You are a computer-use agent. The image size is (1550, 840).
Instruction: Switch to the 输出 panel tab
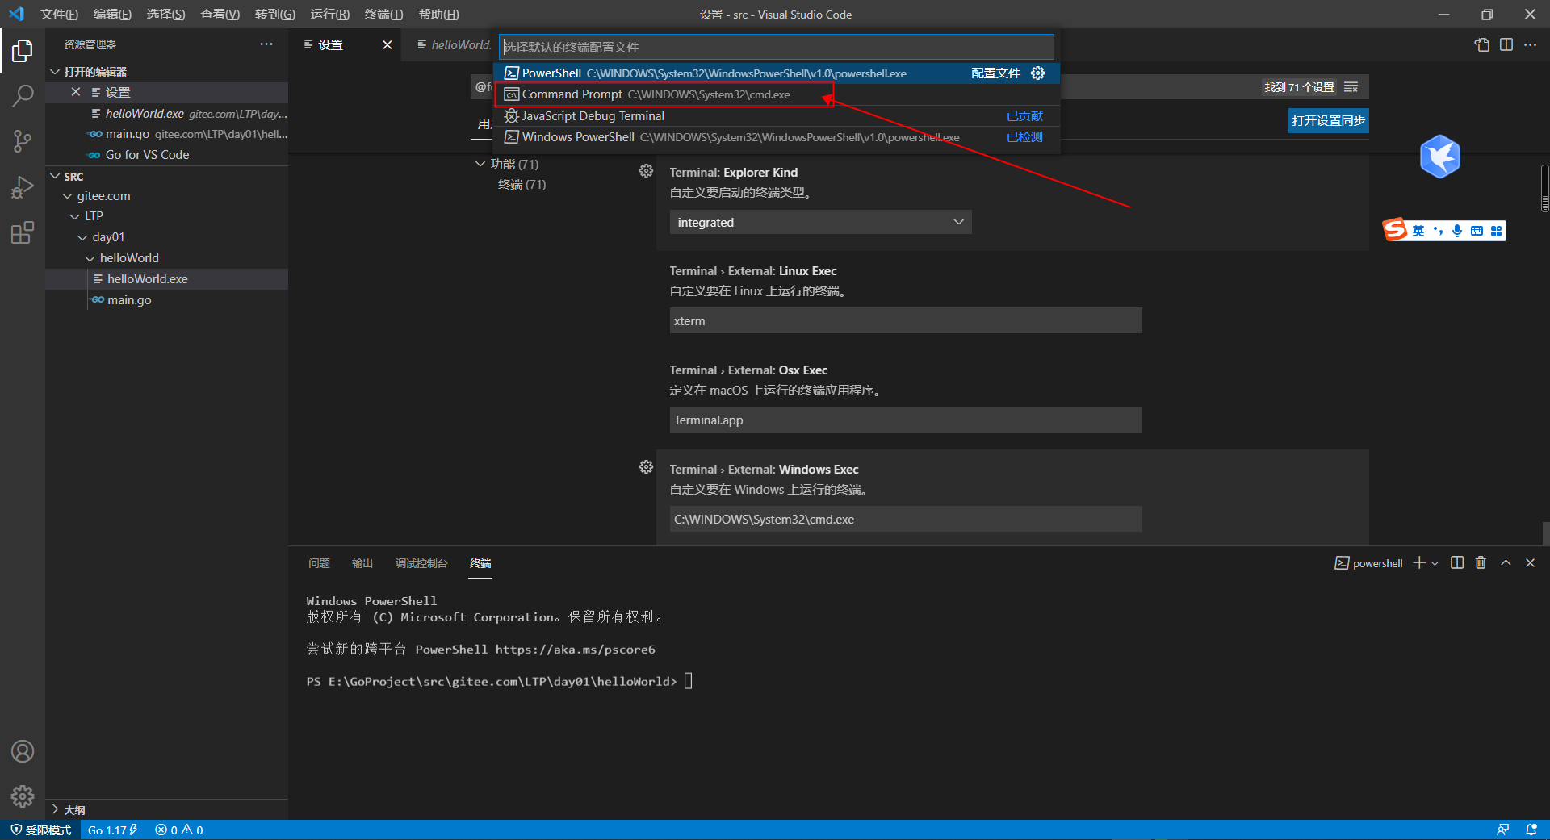[362, 563]
